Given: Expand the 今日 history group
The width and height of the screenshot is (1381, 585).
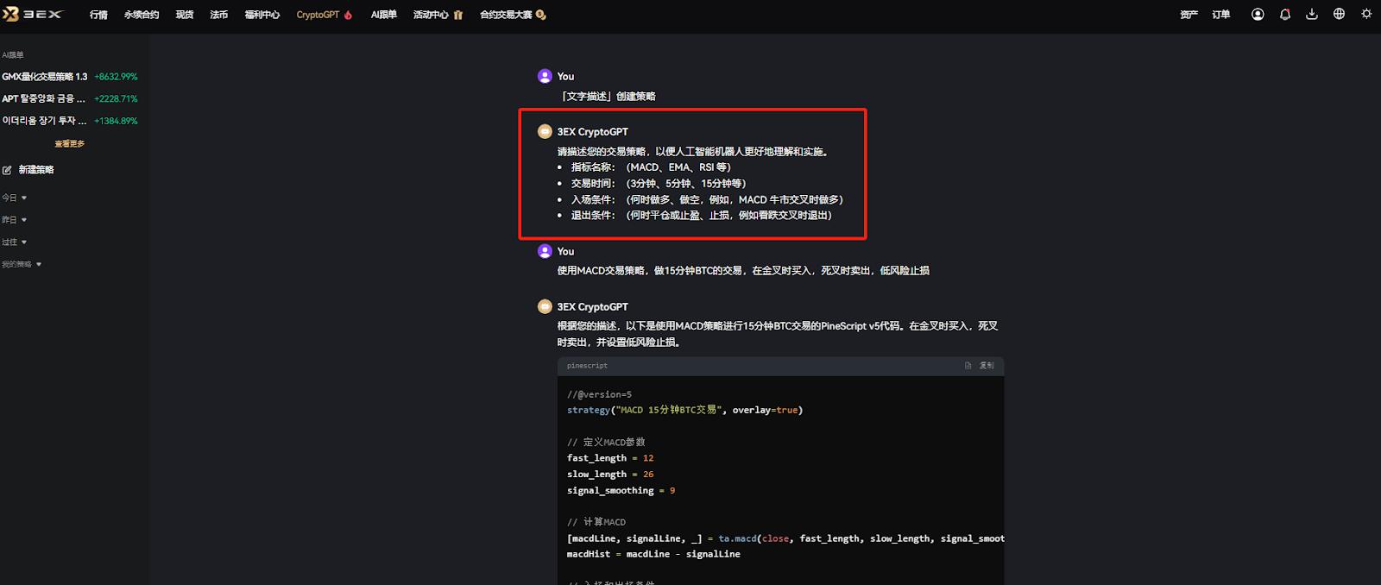Looking at the screenshot, I should [x=14, y=198].
